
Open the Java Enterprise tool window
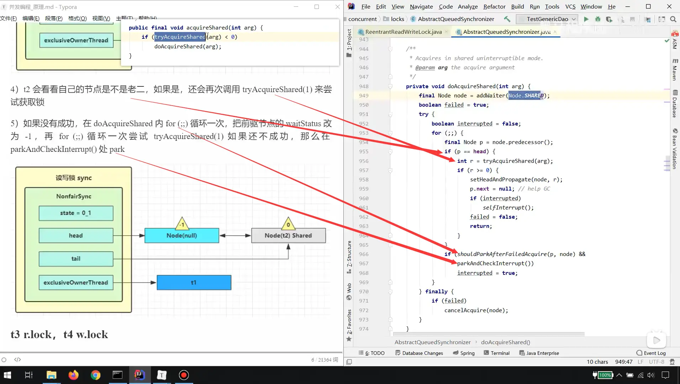click(539, 353)
